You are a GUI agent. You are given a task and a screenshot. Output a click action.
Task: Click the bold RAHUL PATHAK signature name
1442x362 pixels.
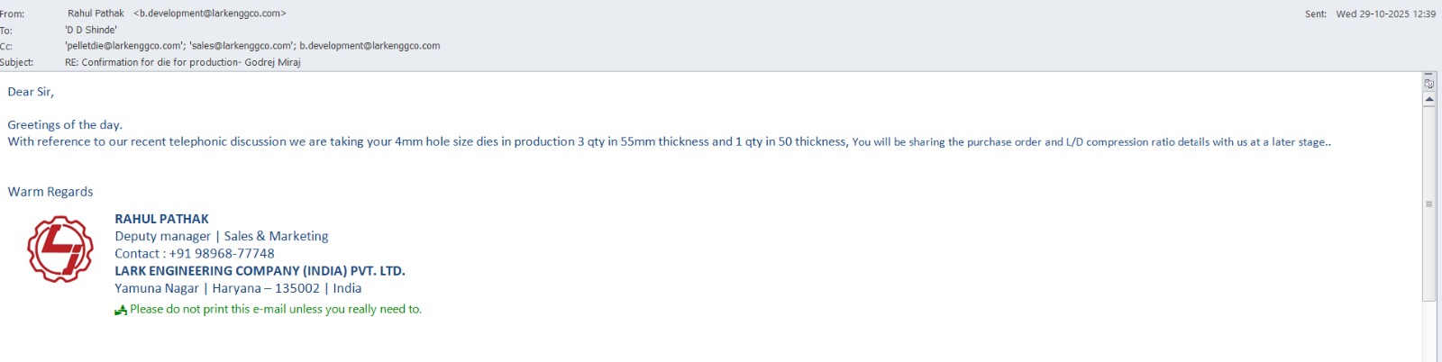point(161,219)
